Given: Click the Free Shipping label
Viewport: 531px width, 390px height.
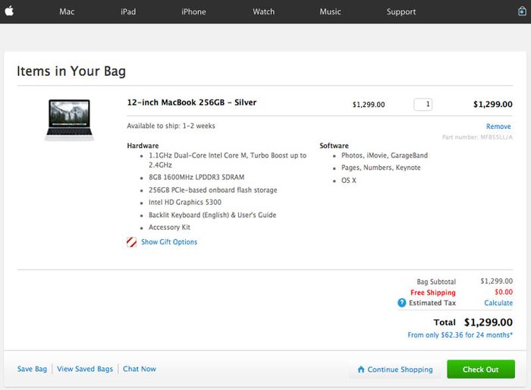Looking at the screenshot, I should point(433,292).
